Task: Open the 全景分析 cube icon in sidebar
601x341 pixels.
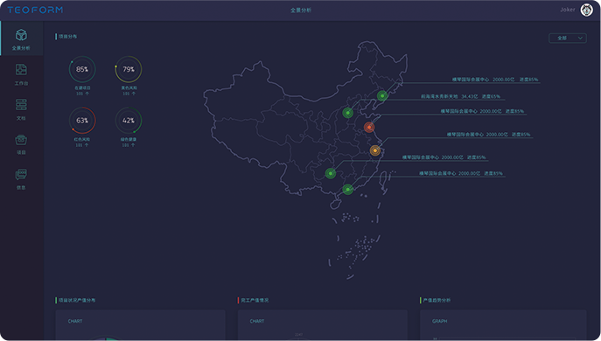Action: [21, 35]
